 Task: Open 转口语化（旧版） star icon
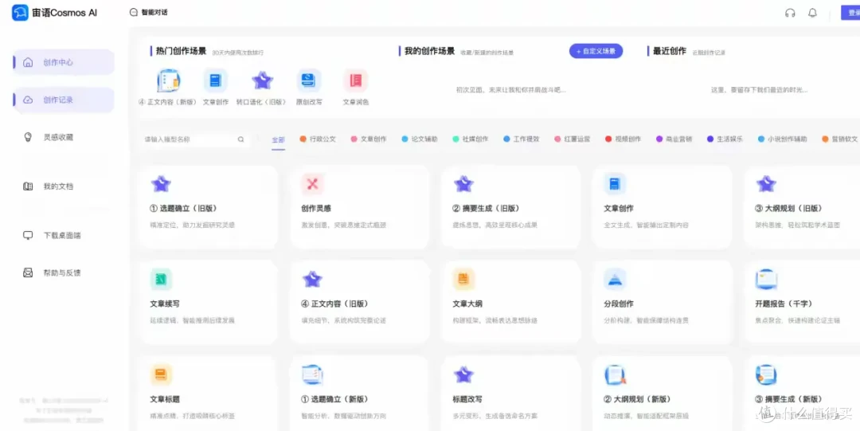point(262,80)
